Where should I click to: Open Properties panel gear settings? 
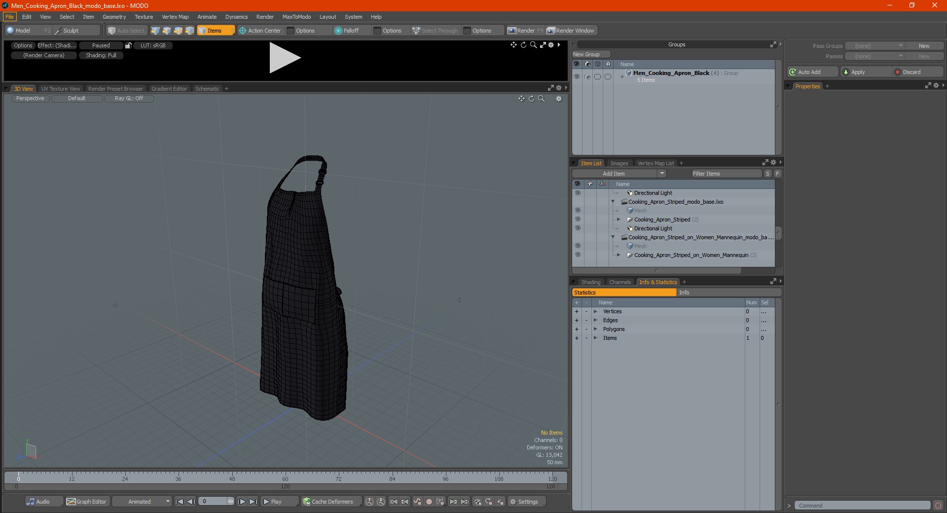(x=936, y=86)
